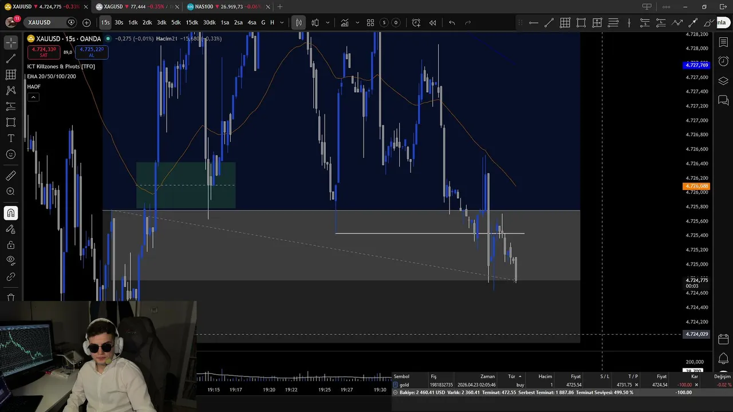Click the trash remove objects icon
This screenshot has height=412, width=733.
[11, 297]
